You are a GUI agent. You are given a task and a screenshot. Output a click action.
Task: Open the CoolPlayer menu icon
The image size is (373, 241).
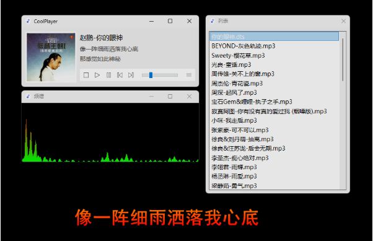pos(189,75)
